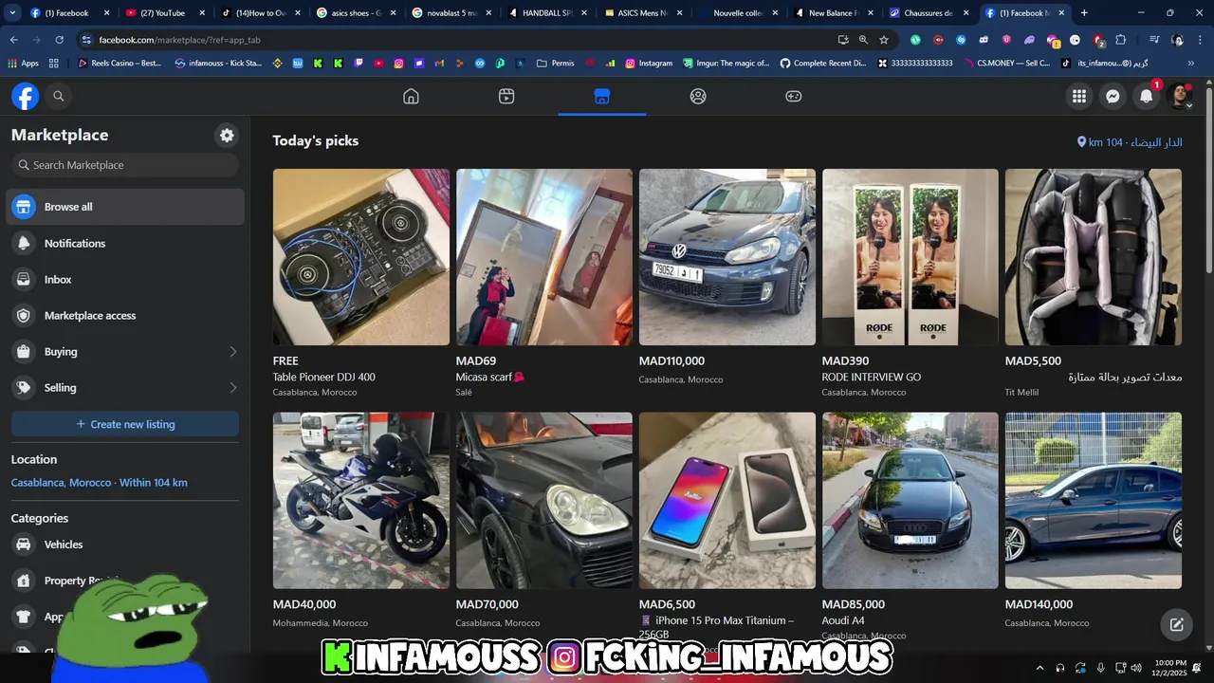Click the location link with km 104
Screen dimensions: 1214x683
(x=1130, y=142)
